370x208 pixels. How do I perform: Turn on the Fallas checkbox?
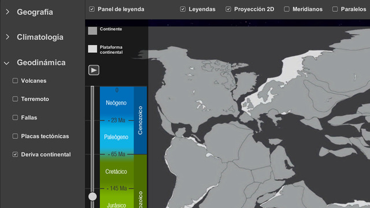pos(15,117)
